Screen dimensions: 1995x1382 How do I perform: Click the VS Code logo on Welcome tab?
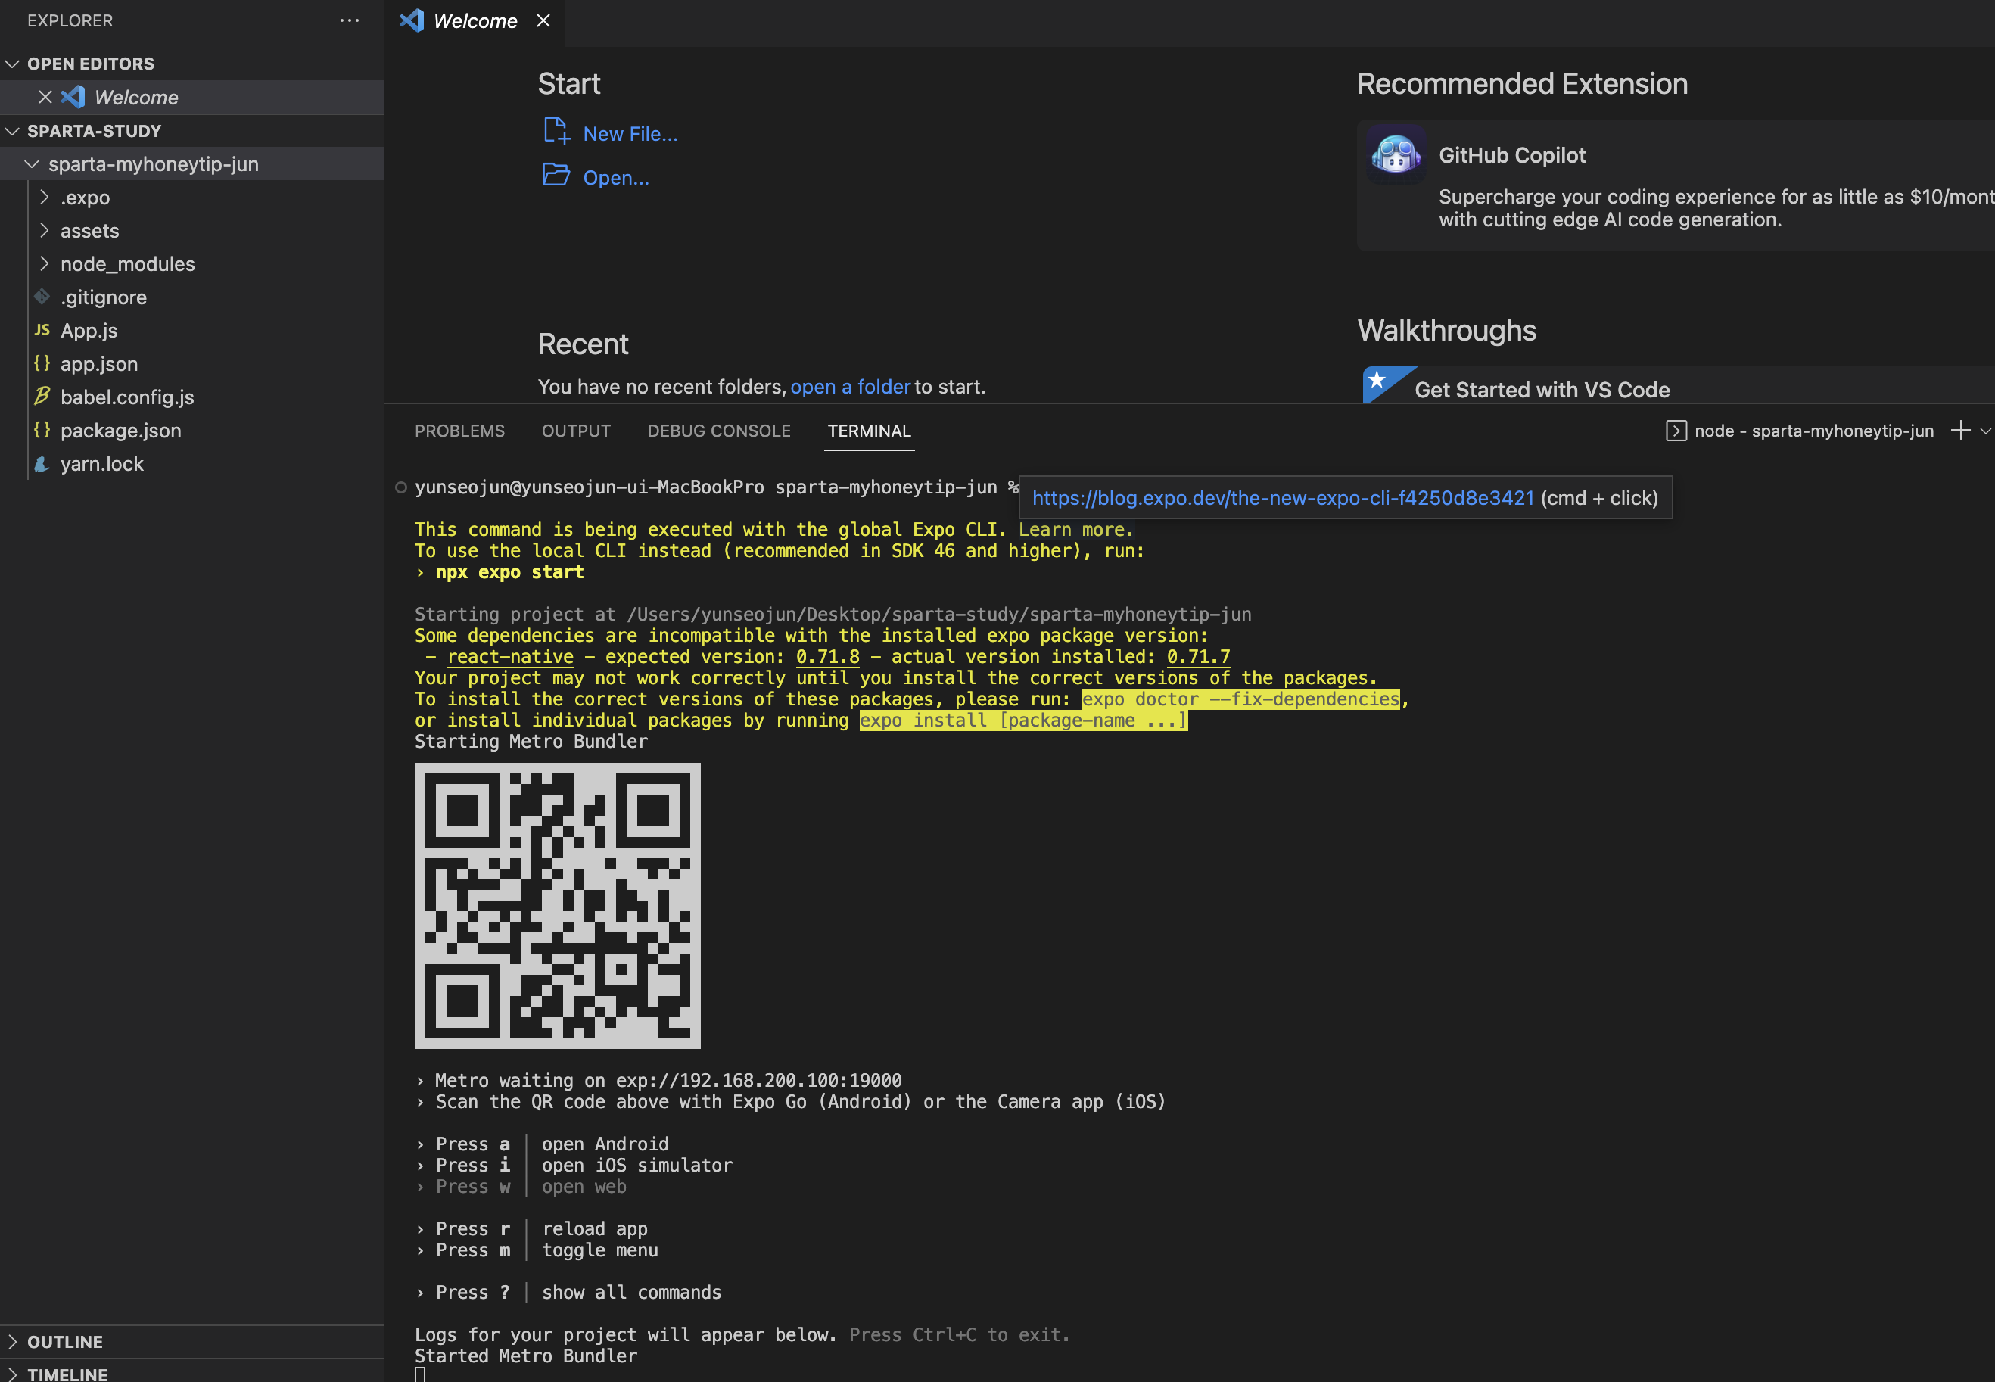pos(411,20)
